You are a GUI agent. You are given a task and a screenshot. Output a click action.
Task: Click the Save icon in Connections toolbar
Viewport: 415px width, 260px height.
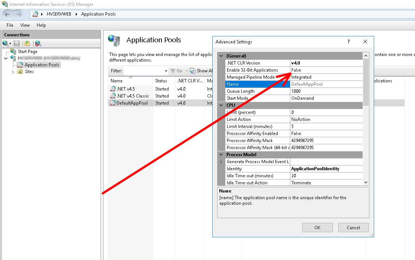pyautogui.click(x=17, y=43)
